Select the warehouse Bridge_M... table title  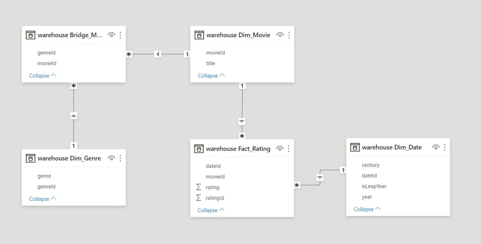coord(70,35)
